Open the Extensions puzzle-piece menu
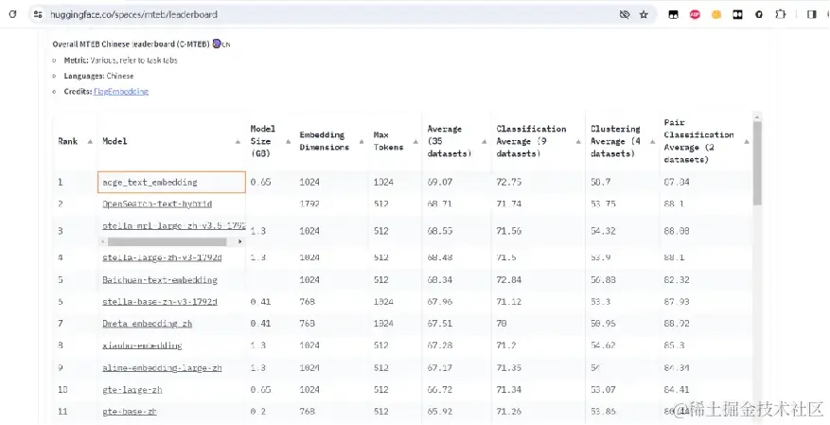 click(x=781, y=15)
